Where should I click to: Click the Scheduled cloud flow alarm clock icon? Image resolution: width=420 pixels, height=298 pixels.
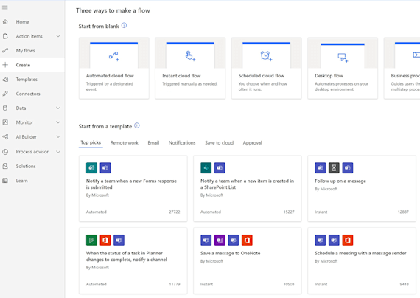(266, 56)
